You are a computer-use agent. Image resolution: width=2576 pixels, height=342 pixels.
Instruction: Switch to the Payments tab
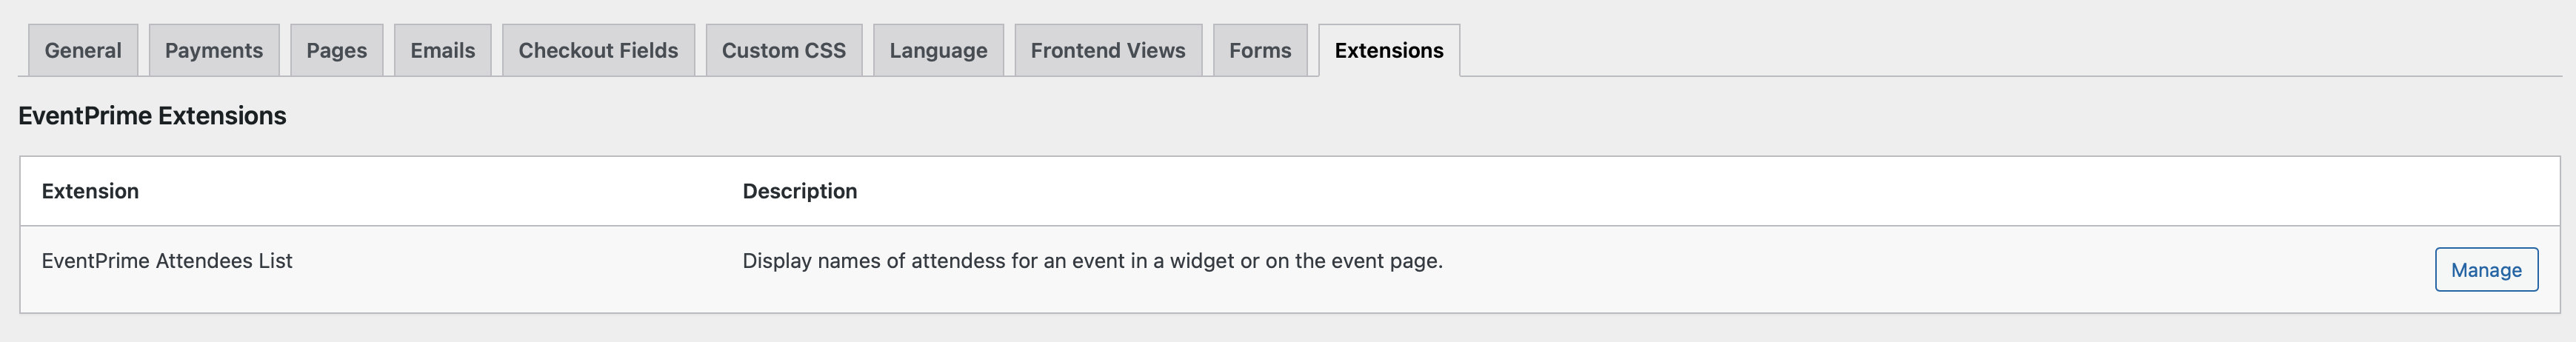tap(213, 50)
